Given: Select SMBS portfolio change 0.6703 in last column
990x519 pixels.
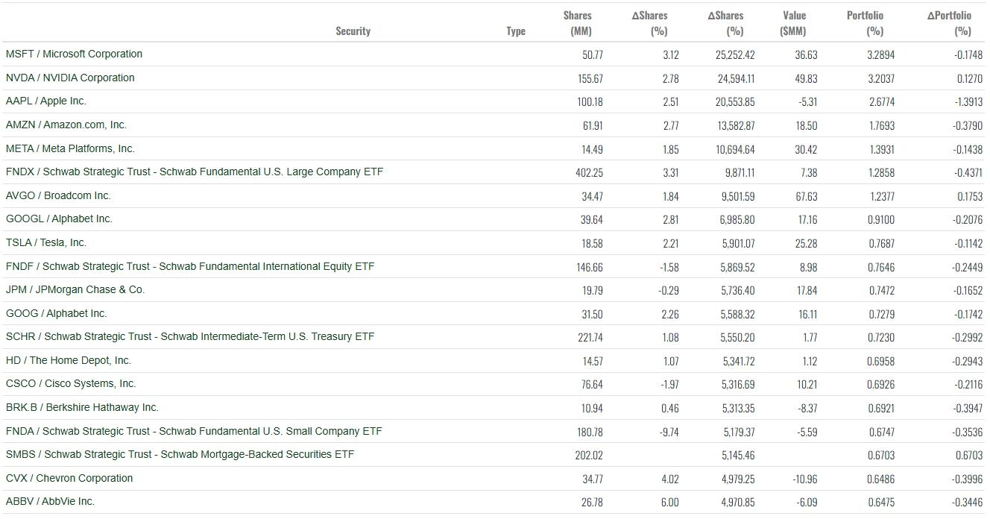Looking at the screenshot, I should [x=970, y=456].
